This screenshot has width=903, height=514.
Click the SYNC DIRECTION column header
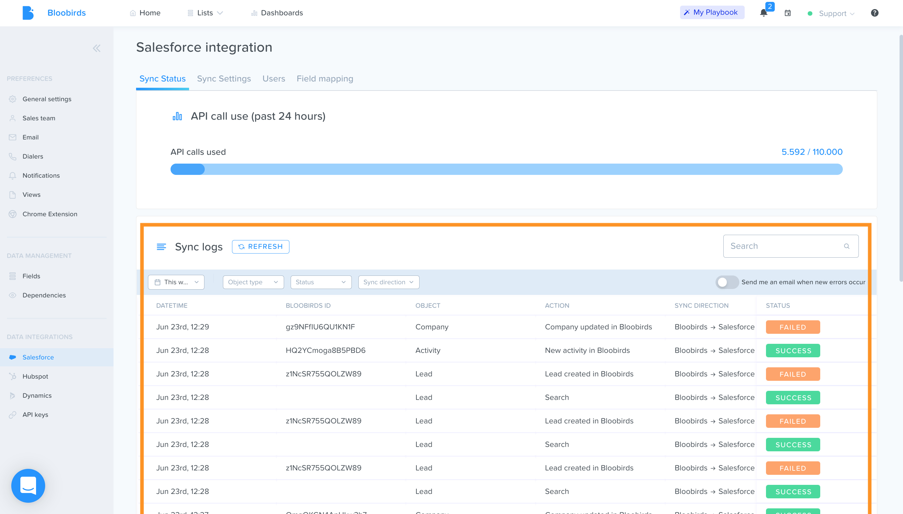701,306
